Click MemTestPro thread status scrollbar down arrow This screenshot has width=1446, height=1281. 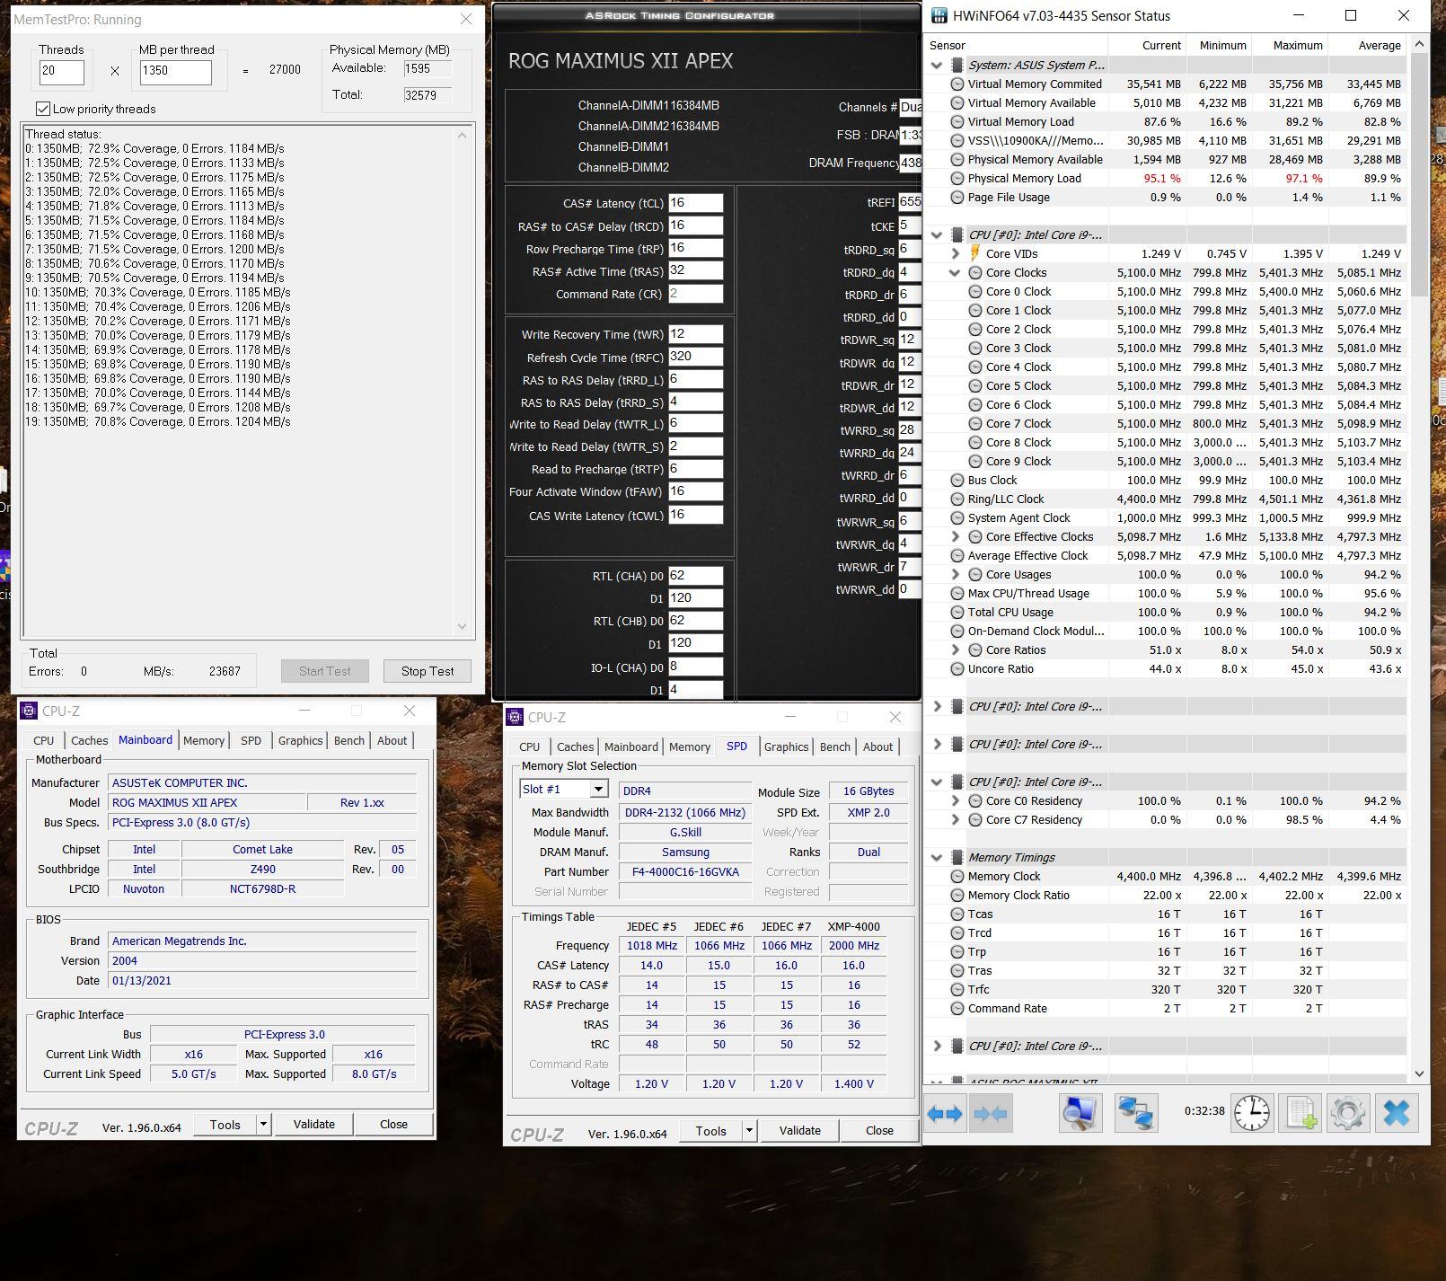pos(463,626)
